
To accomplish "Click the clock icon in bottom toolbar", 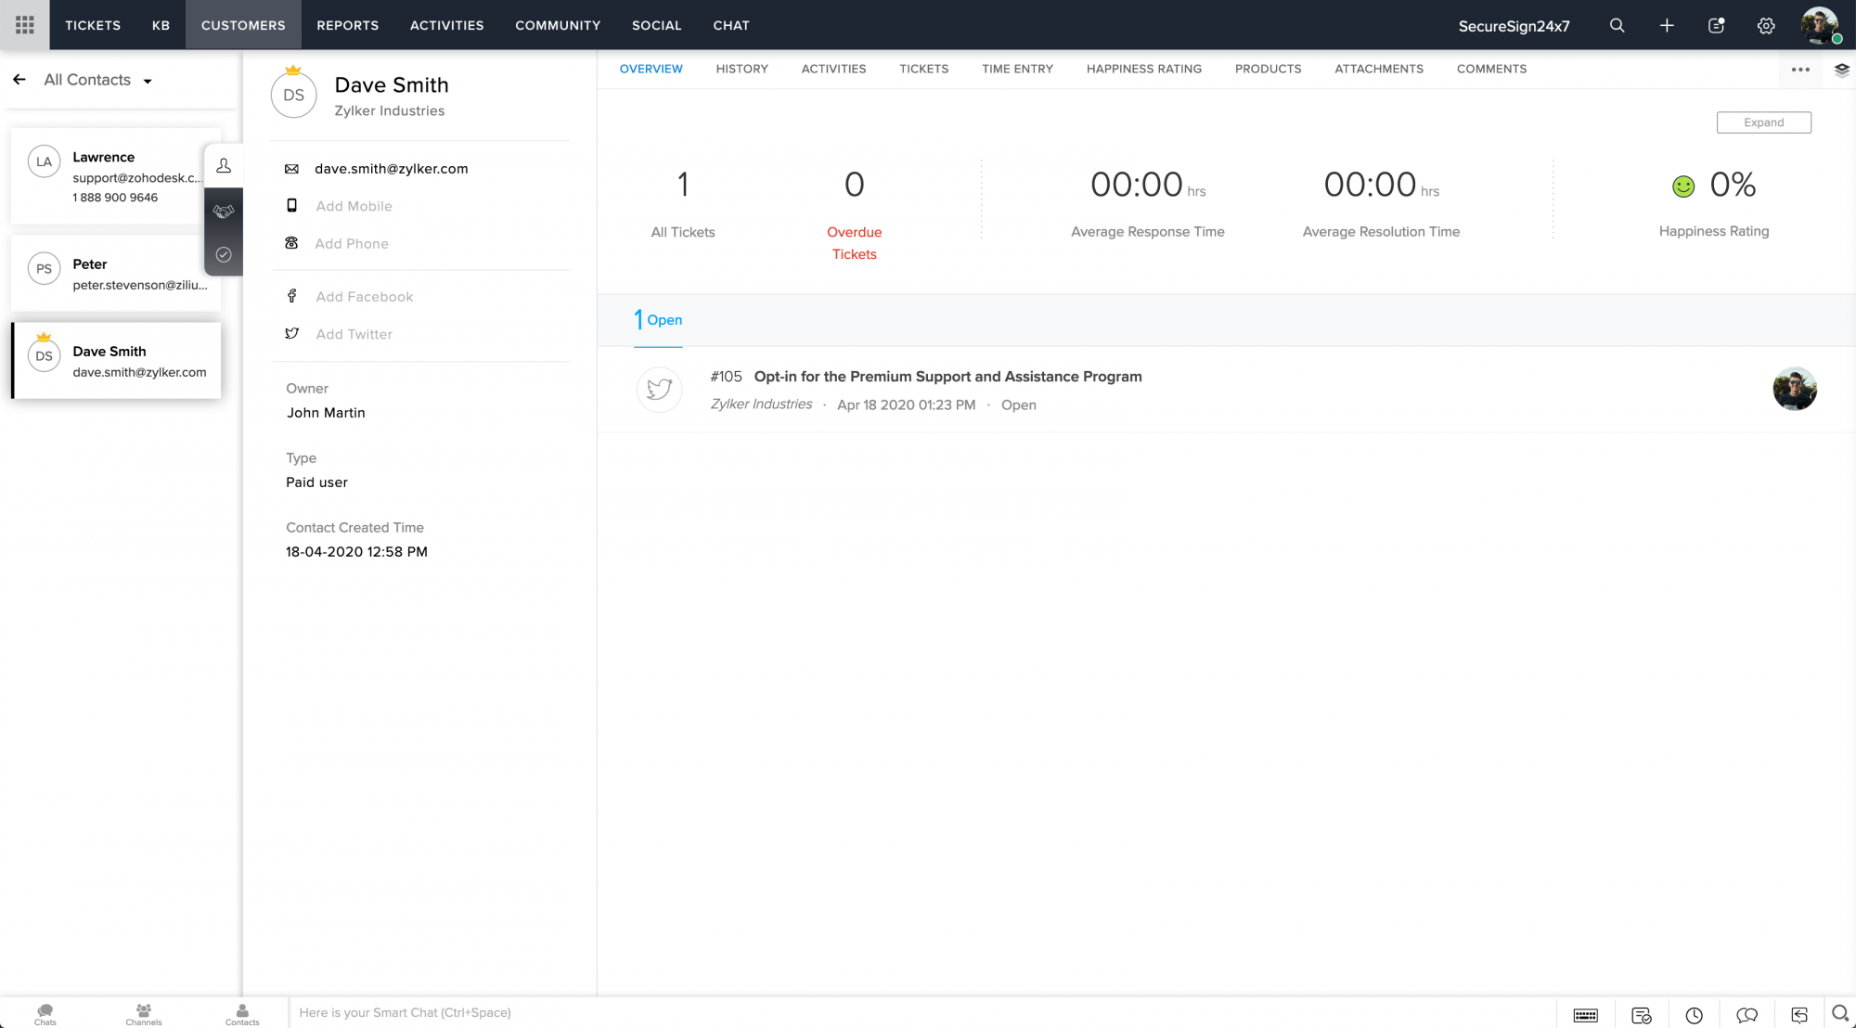I will coord(1694,1015).
